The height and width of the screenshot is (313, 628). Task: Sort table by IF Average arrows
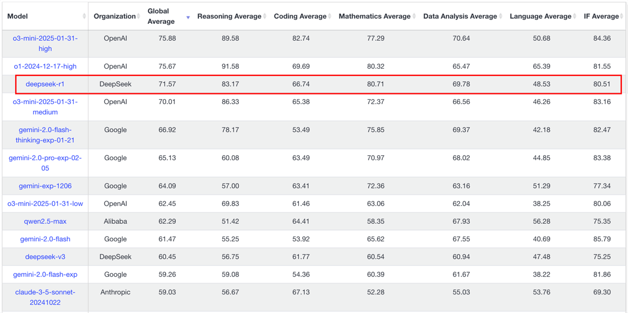[x=622, y=17]
